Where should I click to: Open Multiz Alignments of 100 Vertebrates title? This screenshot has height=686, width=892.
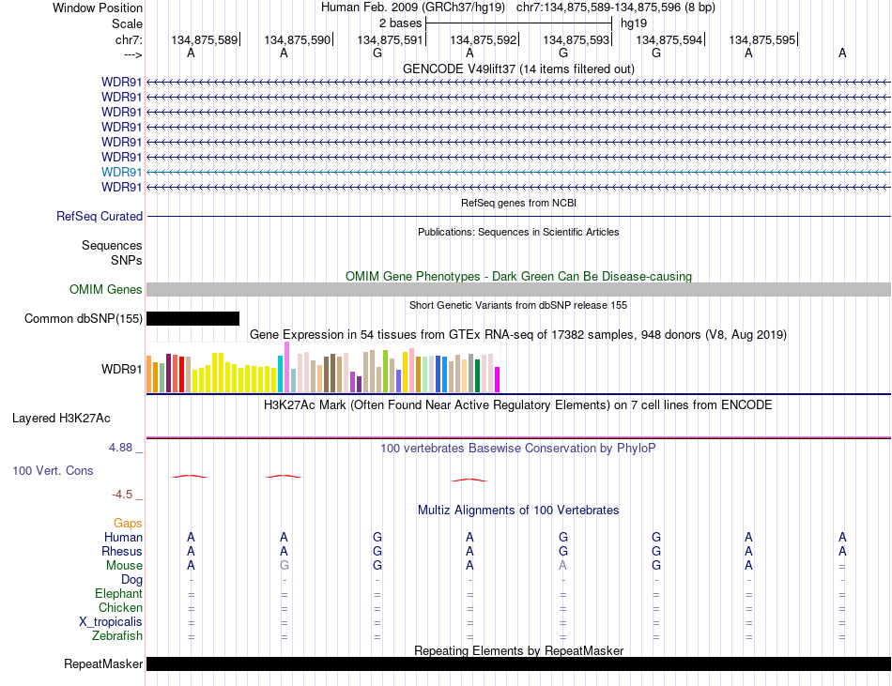click(x=518, y=510)
